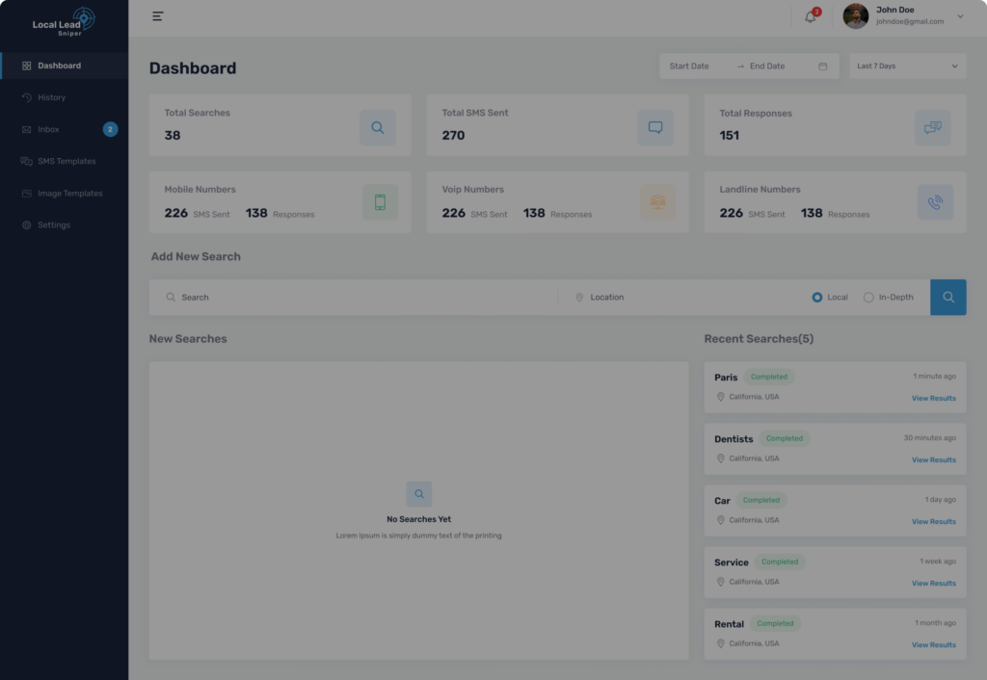Viewport: 987px width, 680px height.
Task: Click the Voip Numbers icon
Action: (657, 202)
